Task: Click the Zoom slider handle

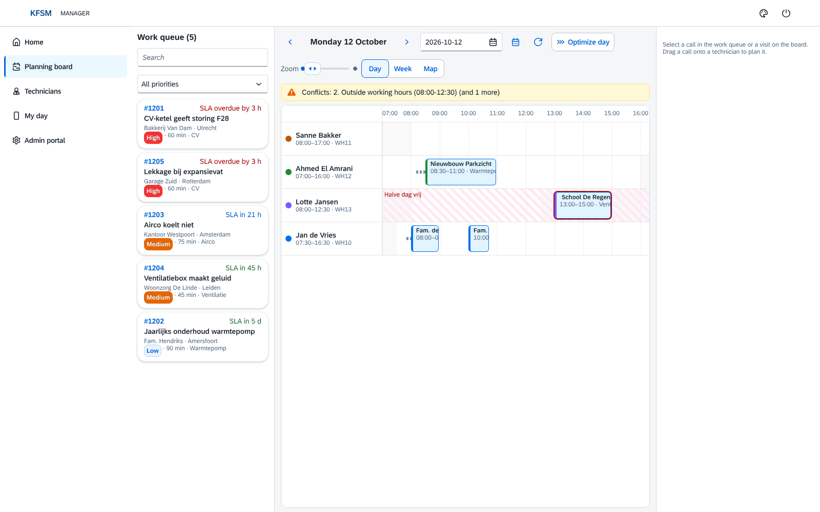Action: coord(313,69)
